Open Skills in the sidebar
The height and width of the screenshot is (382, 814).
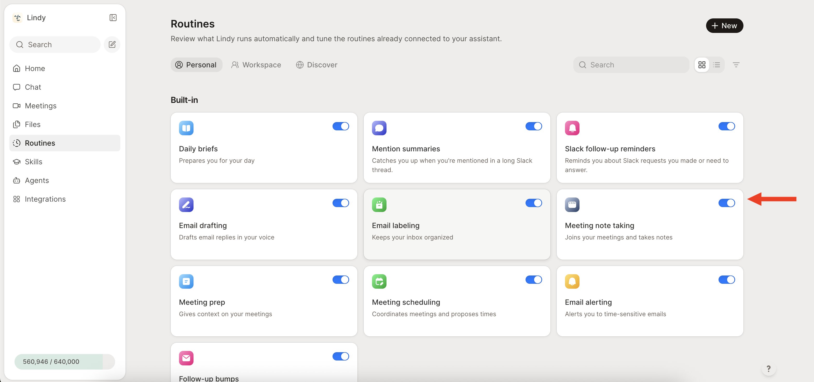pos(65,162)
